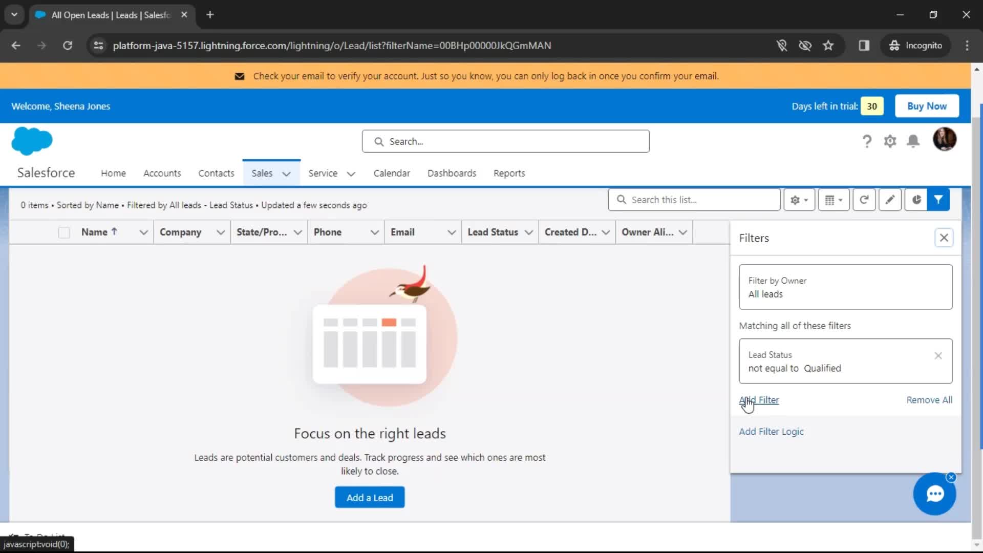
Task: Click the site information icon in address bar
Action: [x=98, y=46]
